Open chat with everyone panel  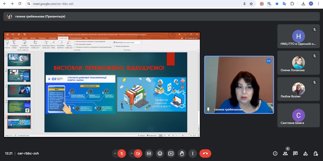[x=295, y=153]
